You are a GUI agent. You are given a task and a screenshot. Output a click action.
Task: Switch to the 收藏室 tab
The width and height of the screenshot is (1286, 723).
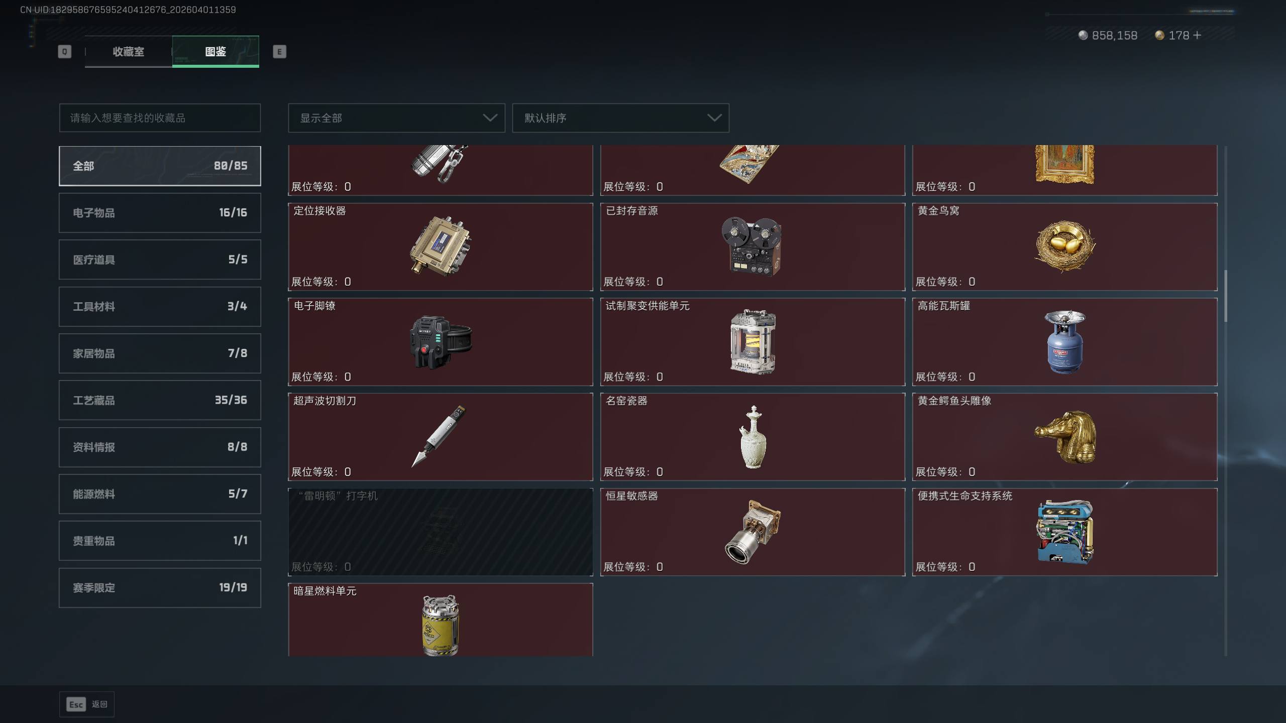129,51
